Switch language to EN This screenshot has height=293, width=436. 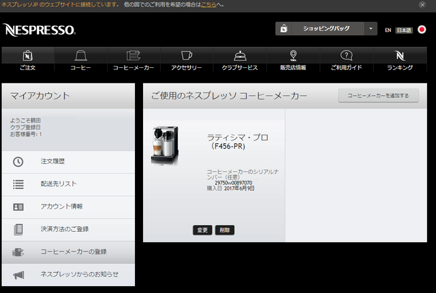(388, 30)
